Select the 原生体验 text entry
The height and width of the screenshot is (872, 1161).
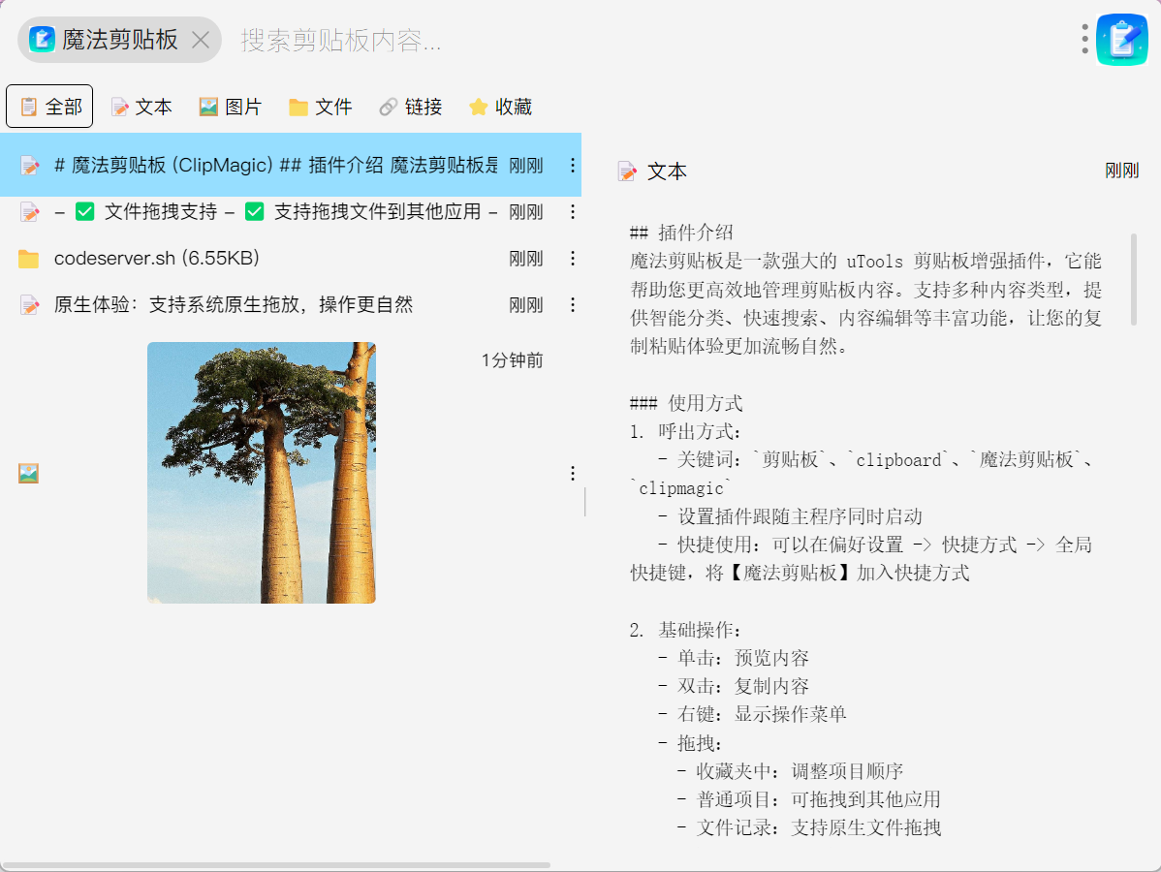tap(291, 305)
